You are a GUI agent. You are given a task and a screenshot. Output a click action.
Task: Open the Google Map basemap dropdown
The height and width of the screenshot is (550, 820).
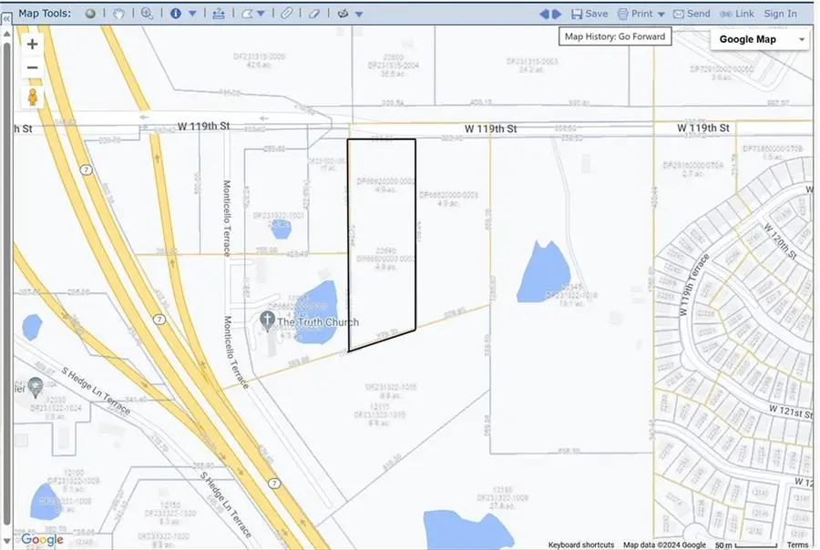coord(759,39)
